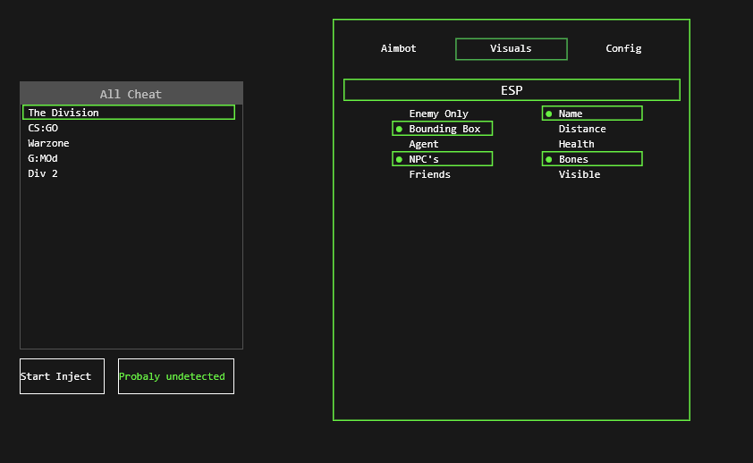Enable the Friends option

point(429,174)
